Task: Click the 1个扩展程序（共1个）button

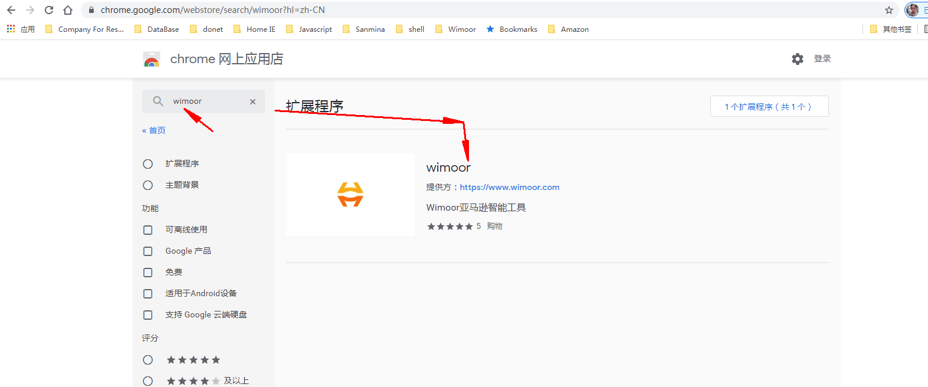Action: pyautogui.click(x=769, y=106)
